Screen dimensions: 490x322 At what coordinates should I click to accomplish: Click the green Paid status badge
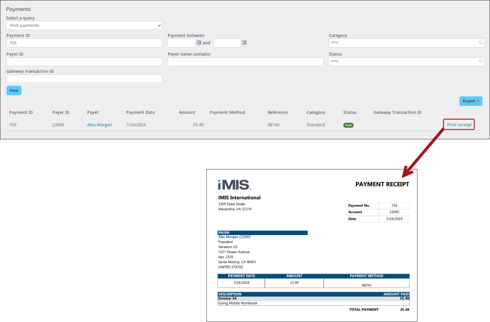(348, 125)
